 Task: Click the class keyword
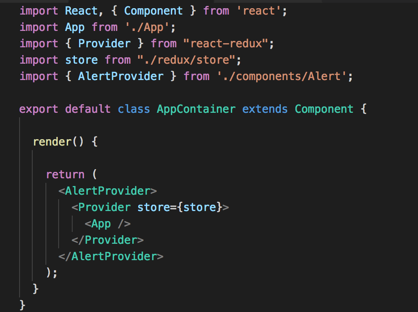(134, 109)
